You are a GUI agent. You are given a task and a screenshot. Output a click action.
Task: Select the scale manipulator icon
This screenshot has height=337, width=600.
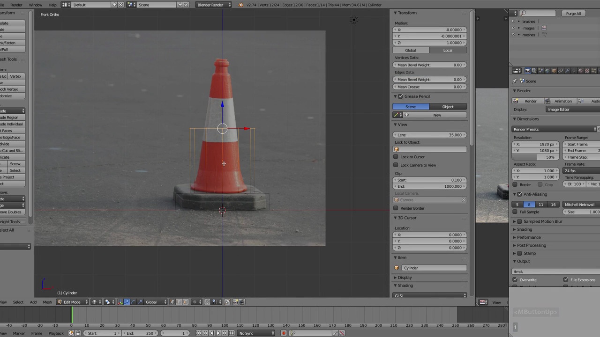point(140,302)
